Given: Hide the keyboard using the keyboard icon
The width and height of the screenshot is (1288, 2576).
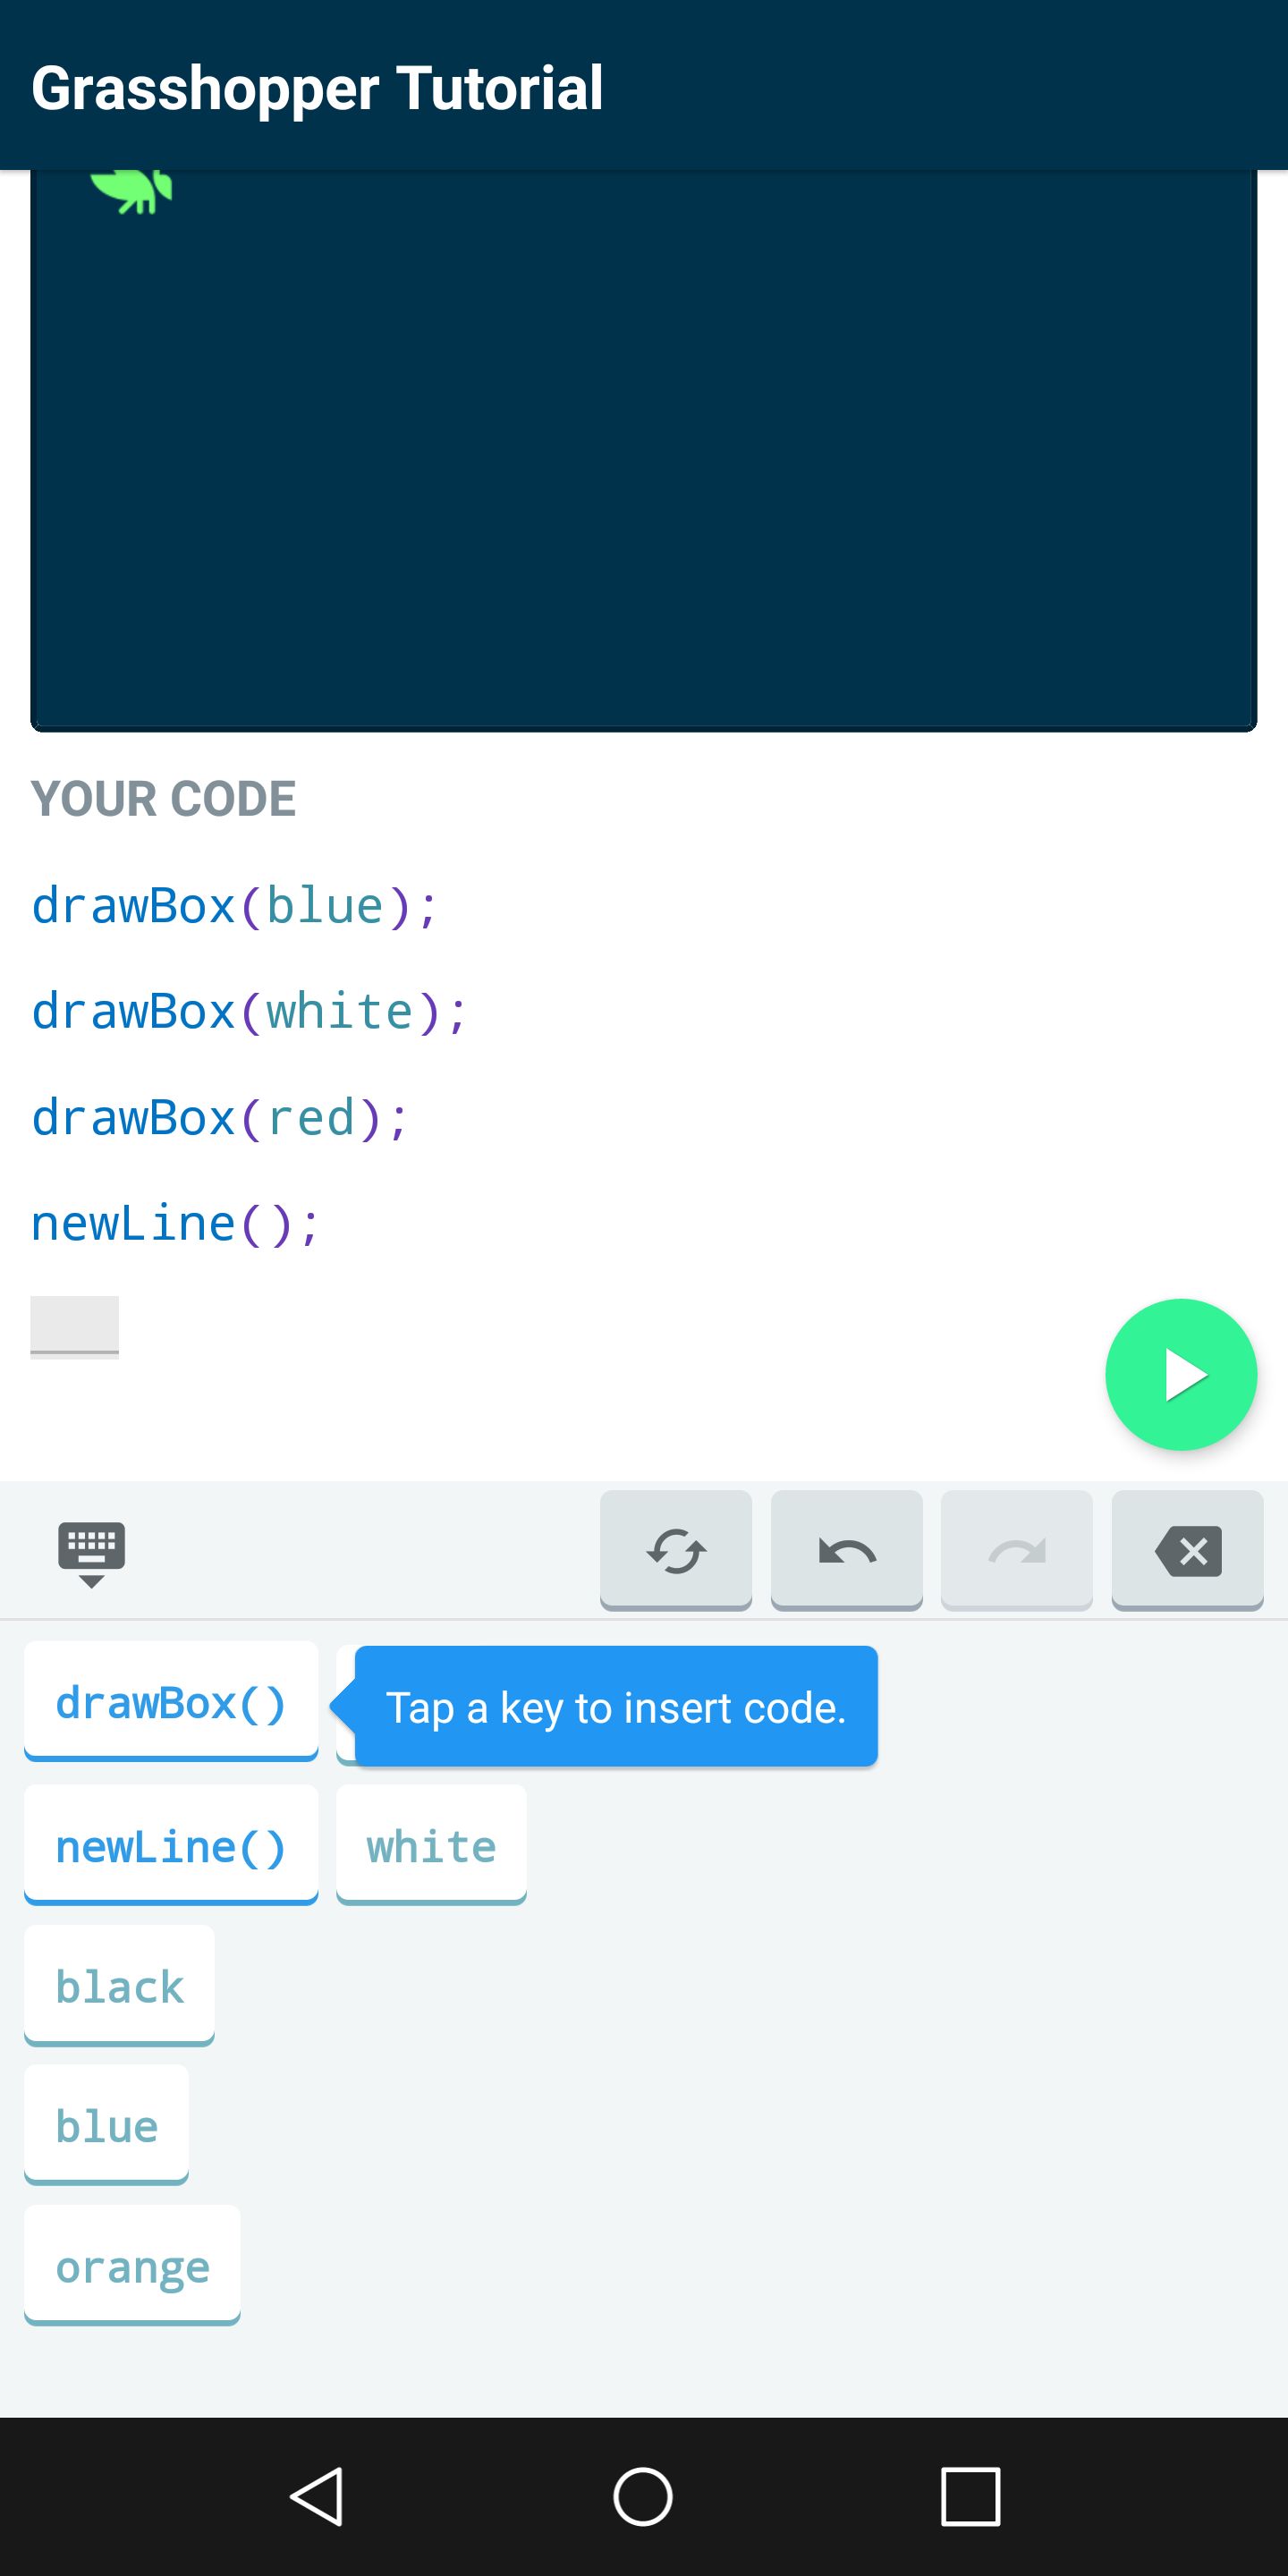Looking at the screenshot, I should click(x=91, y=1553).
